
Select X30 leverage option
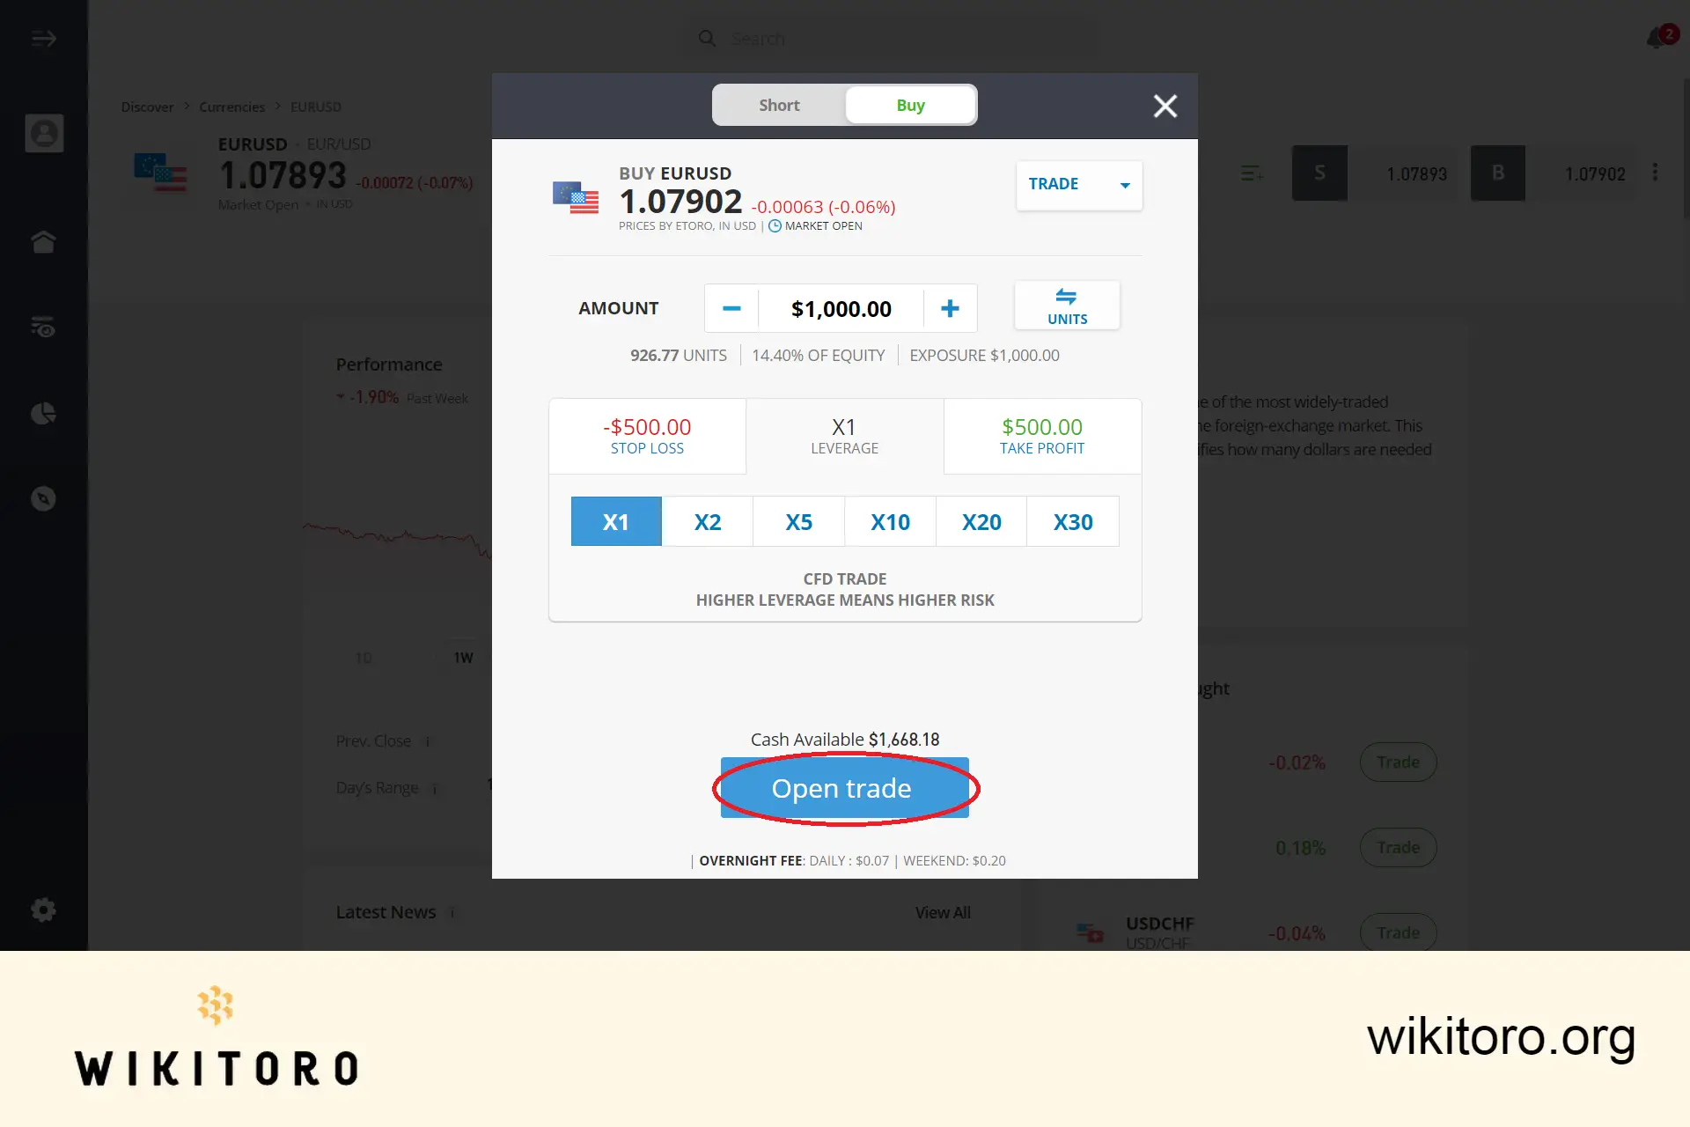click(1073, 520)
